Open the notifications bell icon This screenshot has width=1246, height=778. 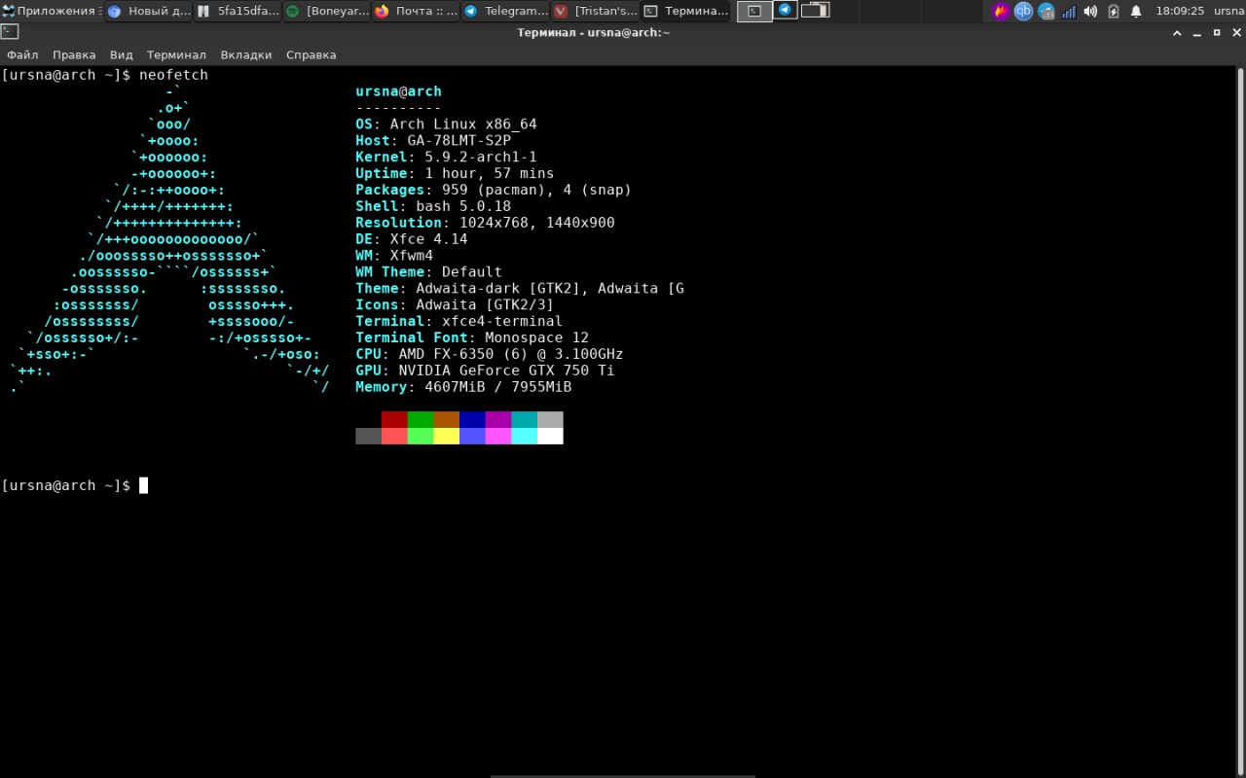point(1135,11)
